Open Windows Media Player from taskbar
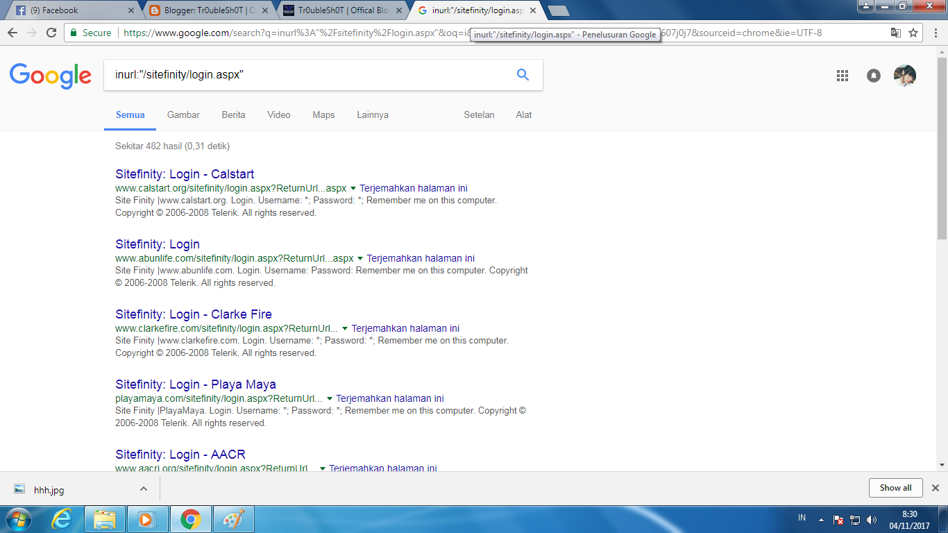 coord(148,519)
